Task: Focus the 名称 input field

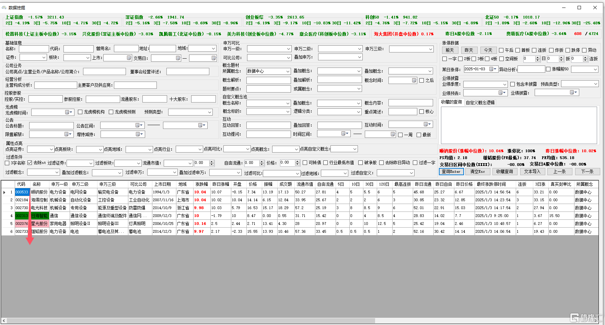Action: tap(34, 49)
